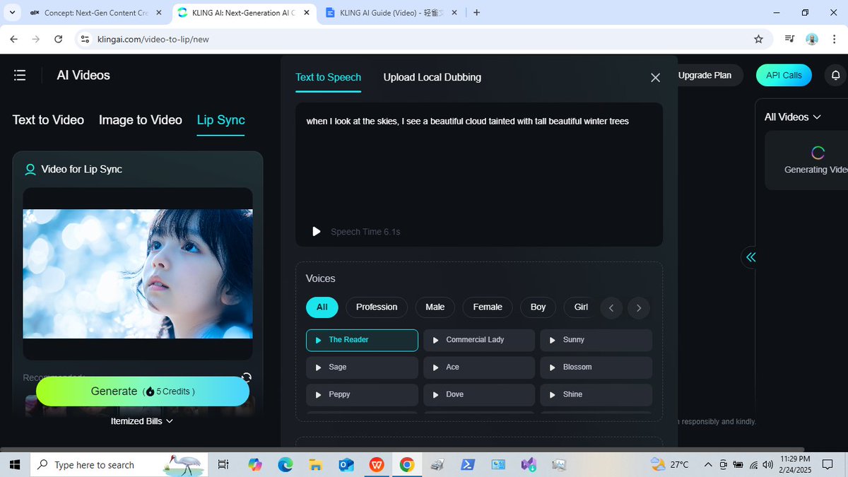The width and height of the screenshot is (848, 477).
Task: Switch to Text to Speech tab
Action: click(329, 77)
